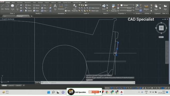Image resolution: width=170 pixels, height=96 pixels.
Task: Expand the Modify panel
Action: coord(38,13)
